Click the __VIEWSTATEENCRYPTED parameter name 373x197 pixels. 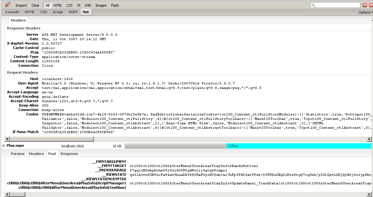point(104,179)
